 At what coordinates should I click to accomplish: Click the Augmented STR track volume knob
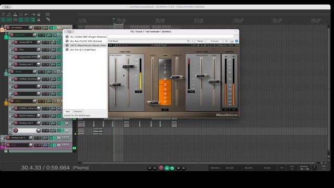[x=39, y=57]
